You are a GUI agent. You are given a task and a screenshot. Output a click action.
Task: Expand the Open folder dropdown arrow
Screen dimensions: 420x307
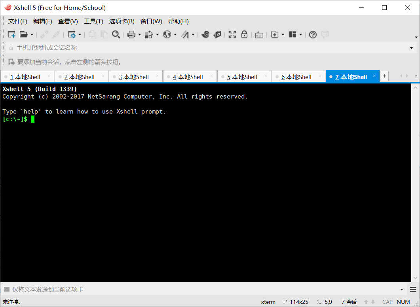pyautogui.click(x=32, y=35)
